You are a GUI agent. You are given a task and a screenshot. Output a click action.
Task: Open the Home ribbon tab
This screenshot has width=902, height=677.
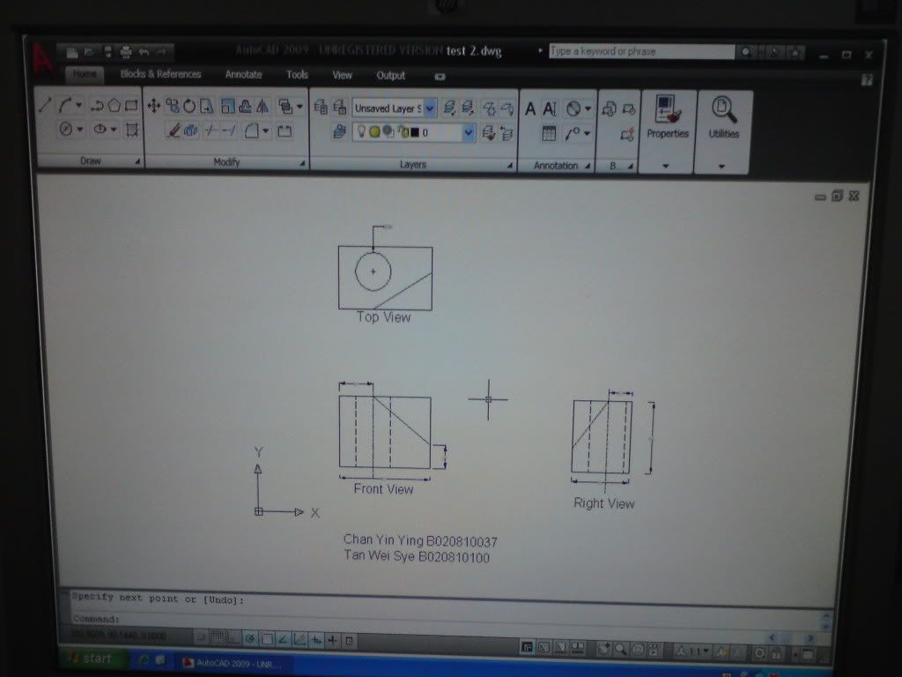(x=85, y=74)
